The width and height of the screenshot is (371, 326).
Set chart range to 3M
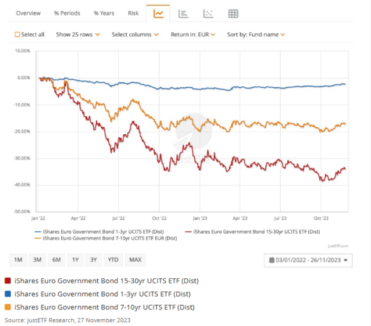(x=37, y=260)
